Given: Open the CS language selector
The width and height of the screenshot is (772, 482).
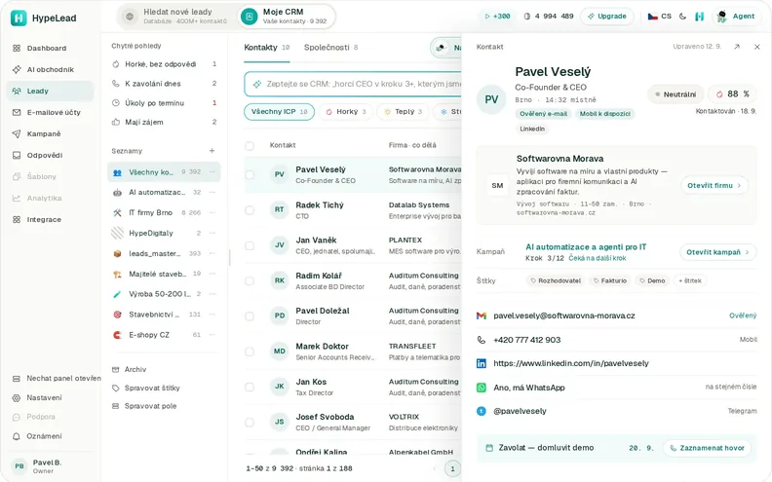Looking at the screenshot, I should pos(659,17).
